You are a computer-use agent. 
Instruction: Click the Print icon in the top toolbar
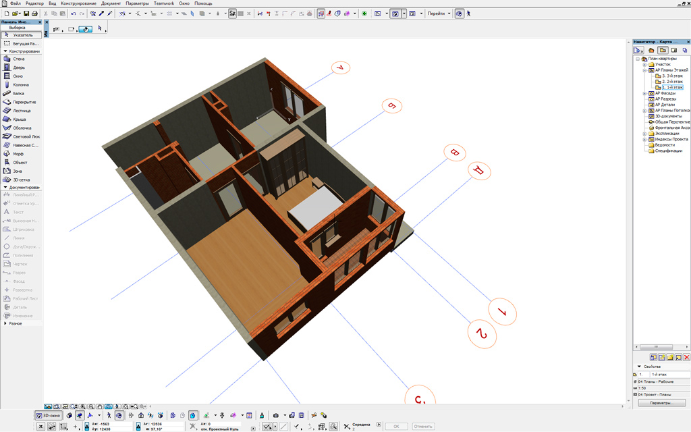pos(34,13)
